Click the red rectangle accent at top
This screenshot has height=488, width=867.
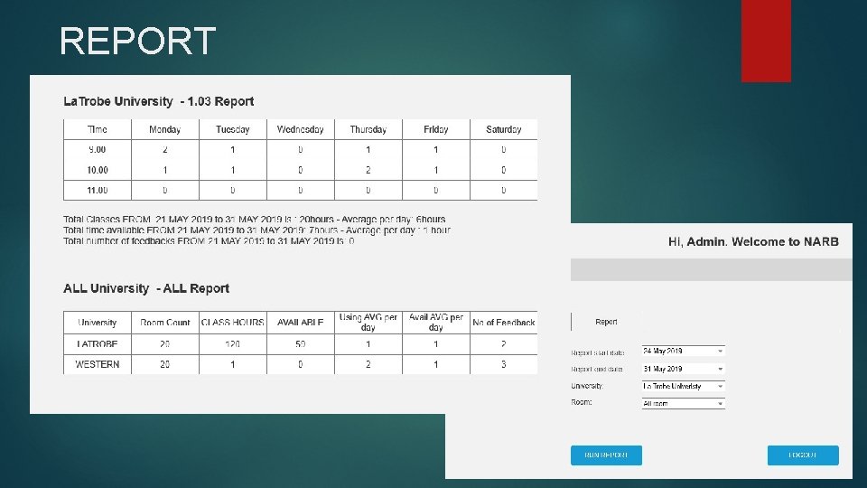coord(766,41)
